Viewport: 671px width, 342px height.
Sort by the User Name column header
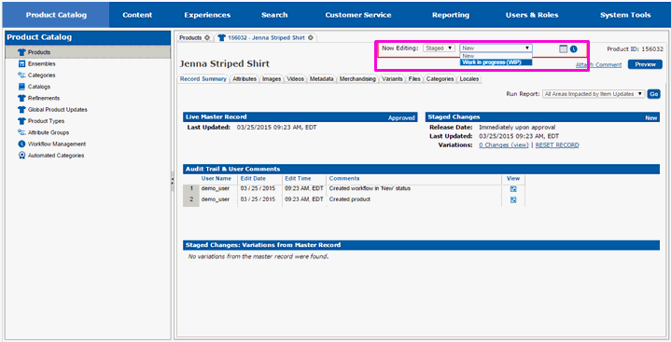pyautogui.click(x=217, y=179)
